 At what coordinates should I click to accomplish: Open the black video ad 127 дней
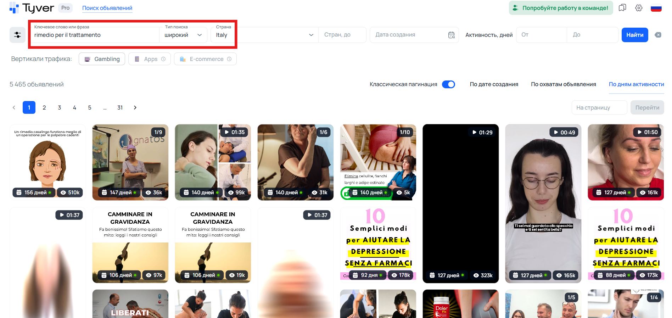(461, 203)
